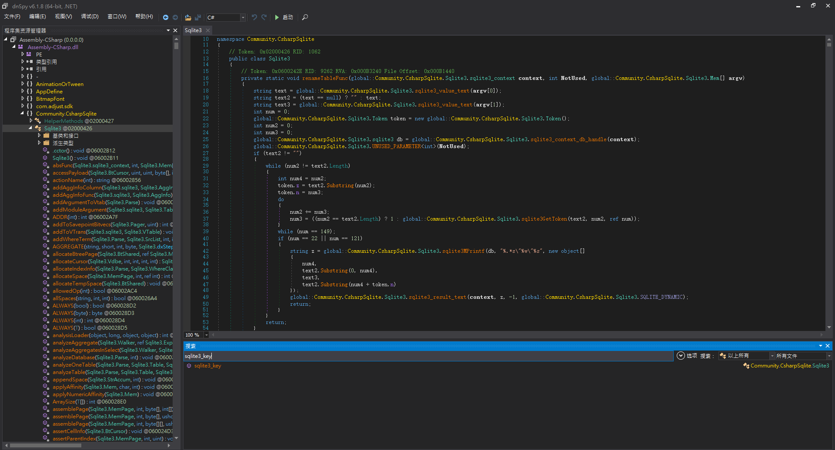The image size is (835, 450).
Task: Click the save all icon in the toolbar
Action: (x=198, y=17)
